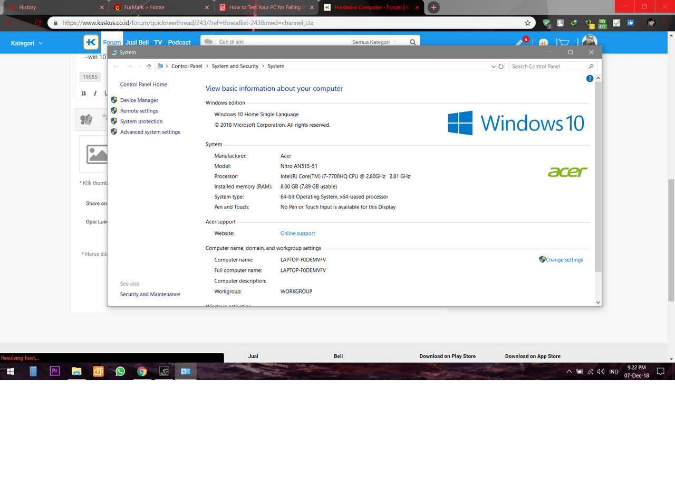Go up one level in Control Panel
Image resolution: width=675 pixels, height=489 pixels.
click(149, 67)
